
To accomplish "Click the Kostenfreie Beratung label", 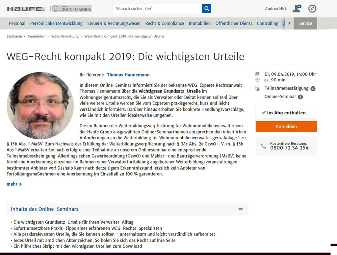I will (x=289, y=143).
